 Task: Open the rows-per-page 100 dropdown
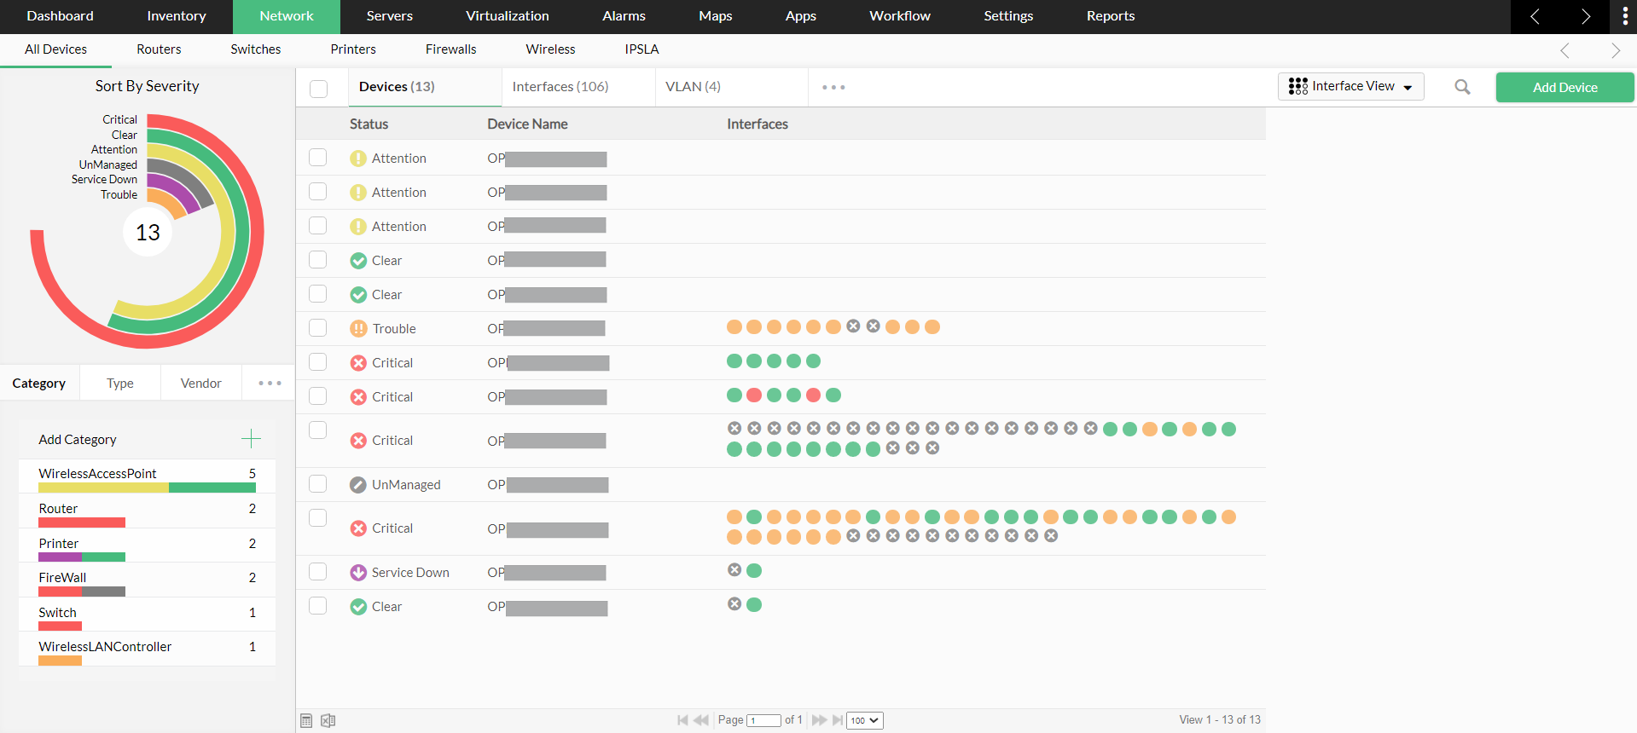coord(864,720)
